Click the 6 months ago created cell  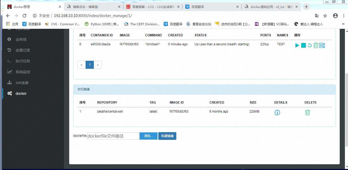219,112
